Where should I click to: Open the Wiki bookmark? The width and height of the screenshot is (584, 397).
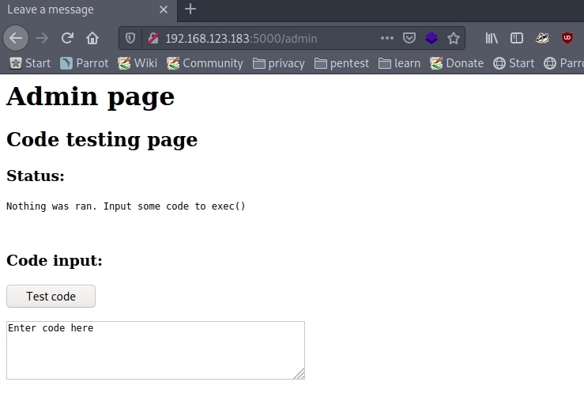(138, 63)
